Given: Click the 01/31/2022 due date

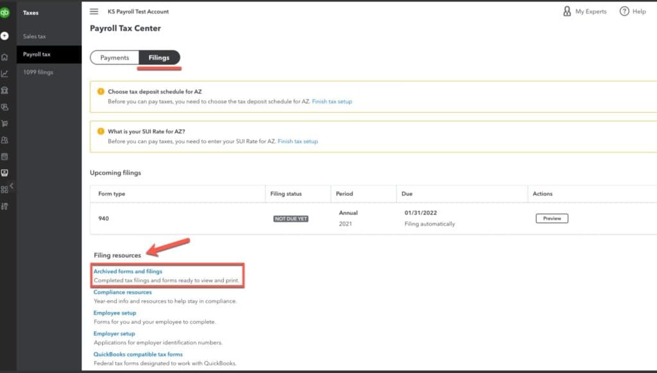Looking at the screenshot, I should pos(420,213).
